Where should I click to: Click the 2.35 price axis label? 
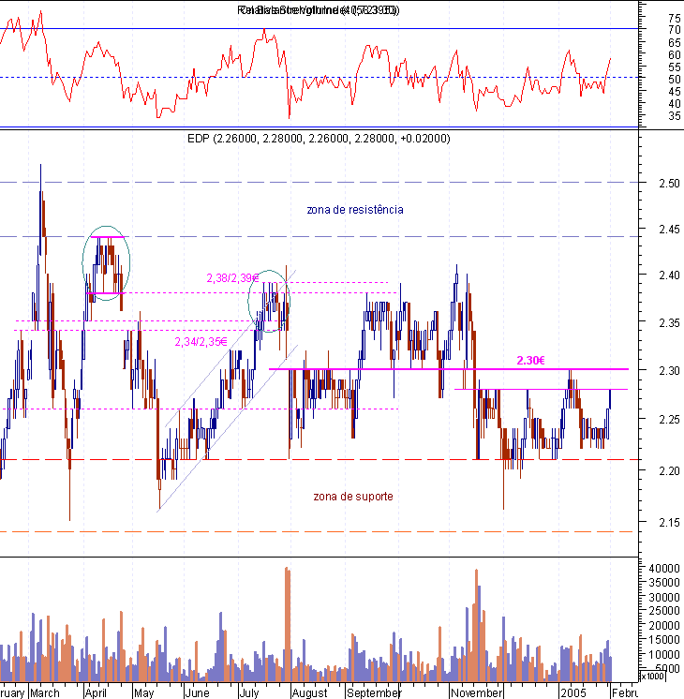[x=669, y=322]
